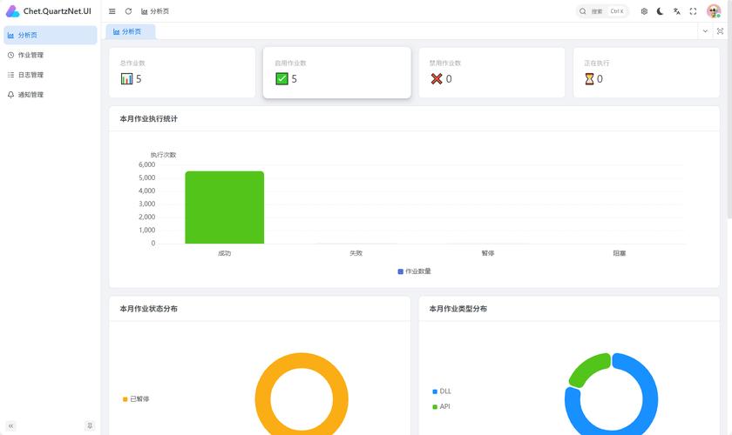Expand the tab bar dropdown chevron
Image resolution: width=732 pixels, height=435 pixels.
click(705, 31)
